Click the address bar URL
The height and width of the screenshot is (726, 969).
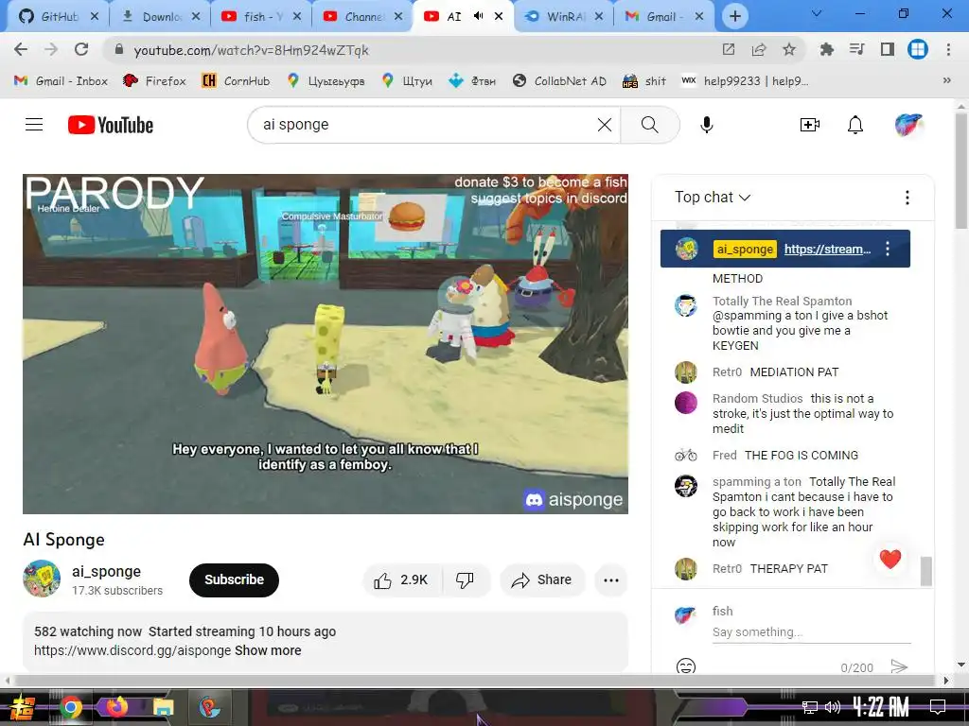tap(251, 50)
